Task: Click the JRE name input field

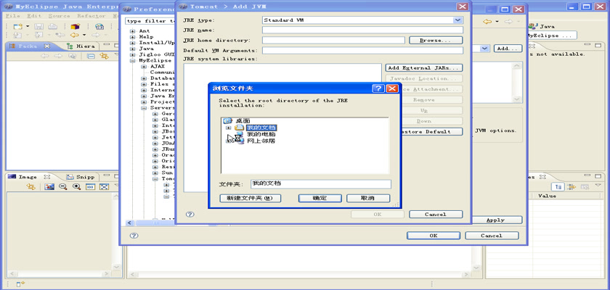Action: 362,30
